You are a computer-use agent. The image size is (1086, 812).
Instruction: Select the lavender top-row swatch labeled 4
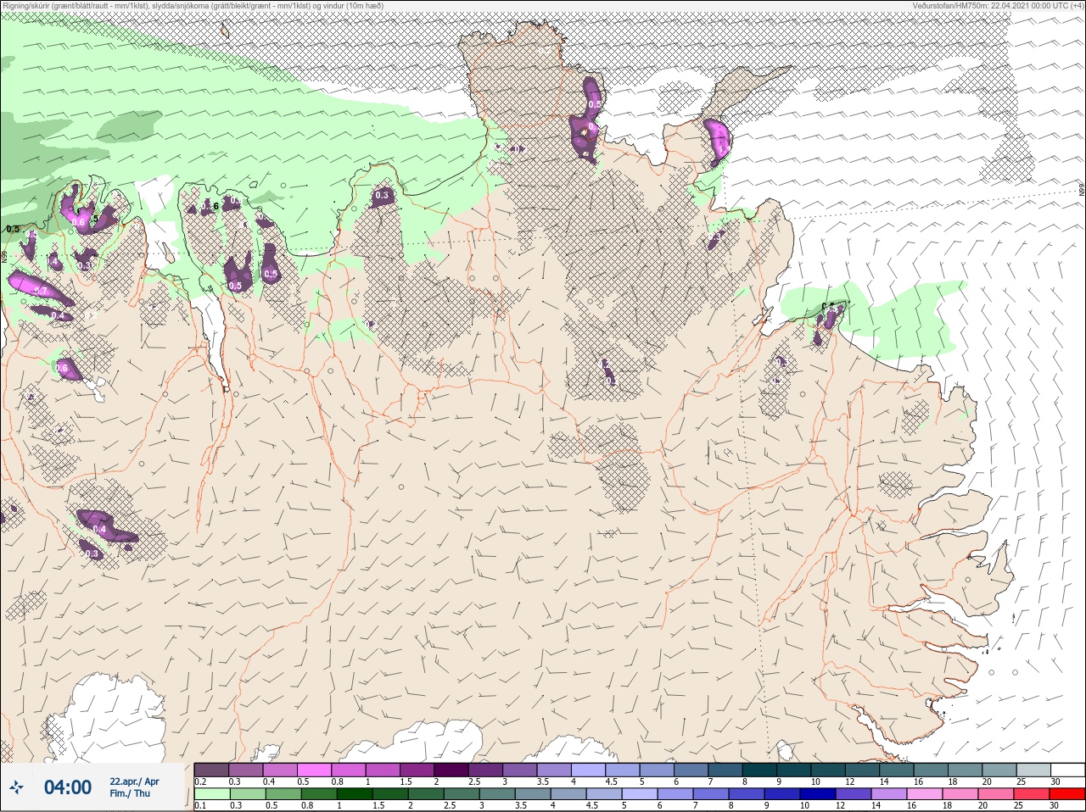click(589, 770)
